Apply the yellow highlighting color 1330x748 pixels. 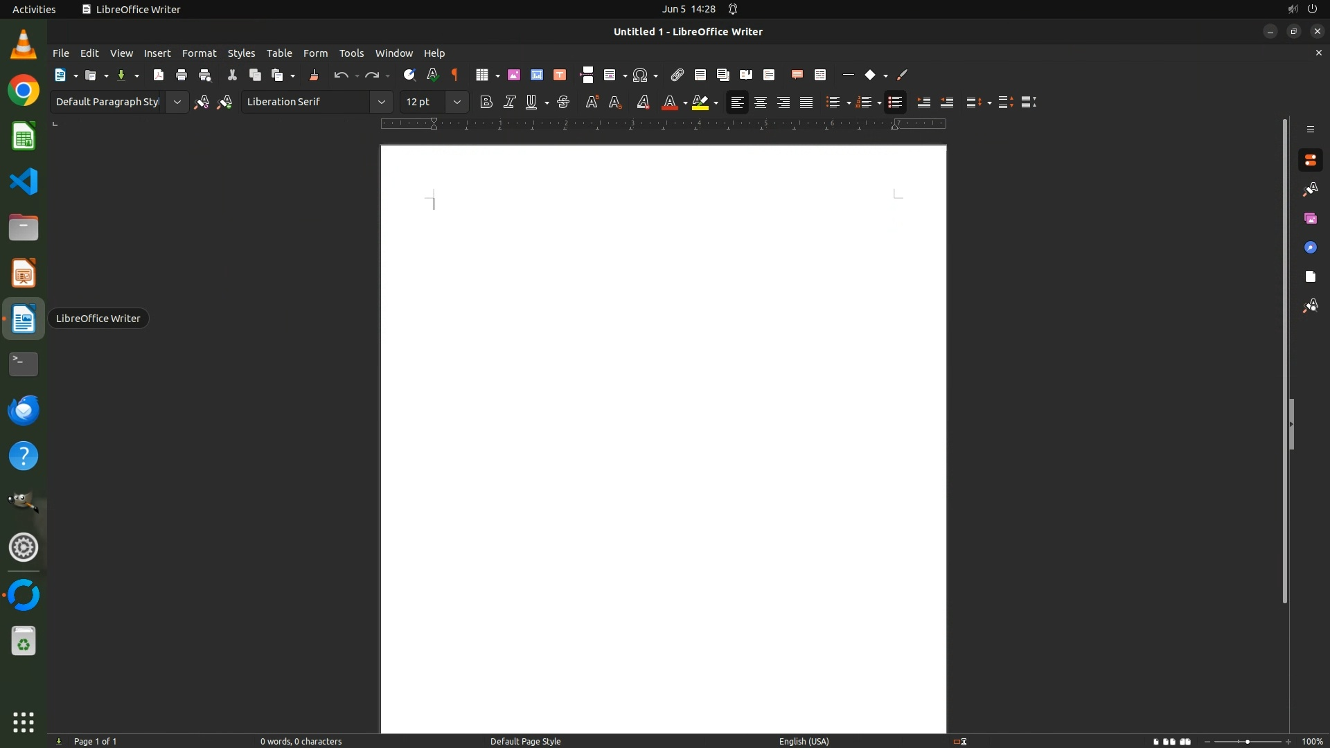tap(700, 103)
